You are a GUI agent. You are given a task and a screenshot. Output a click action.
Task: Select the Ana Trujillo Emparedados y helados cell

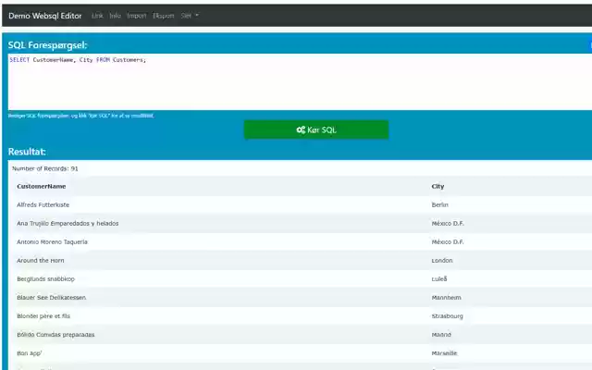click(x=68, y=224)
